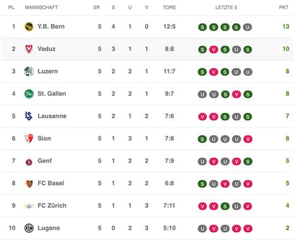Click the Lausanne LS logo

point(28,116)
